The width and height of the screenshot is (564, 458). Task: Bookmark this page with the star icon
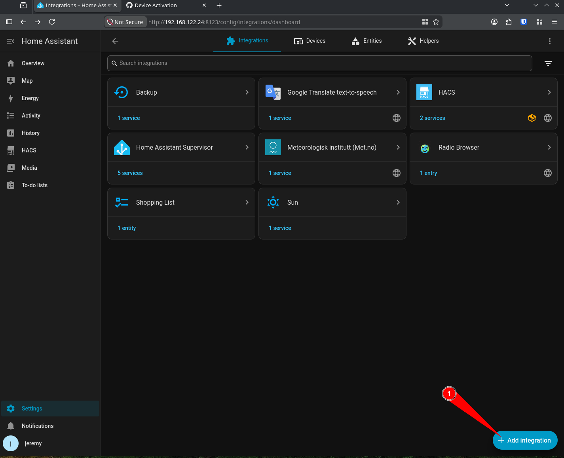point(436,22)
